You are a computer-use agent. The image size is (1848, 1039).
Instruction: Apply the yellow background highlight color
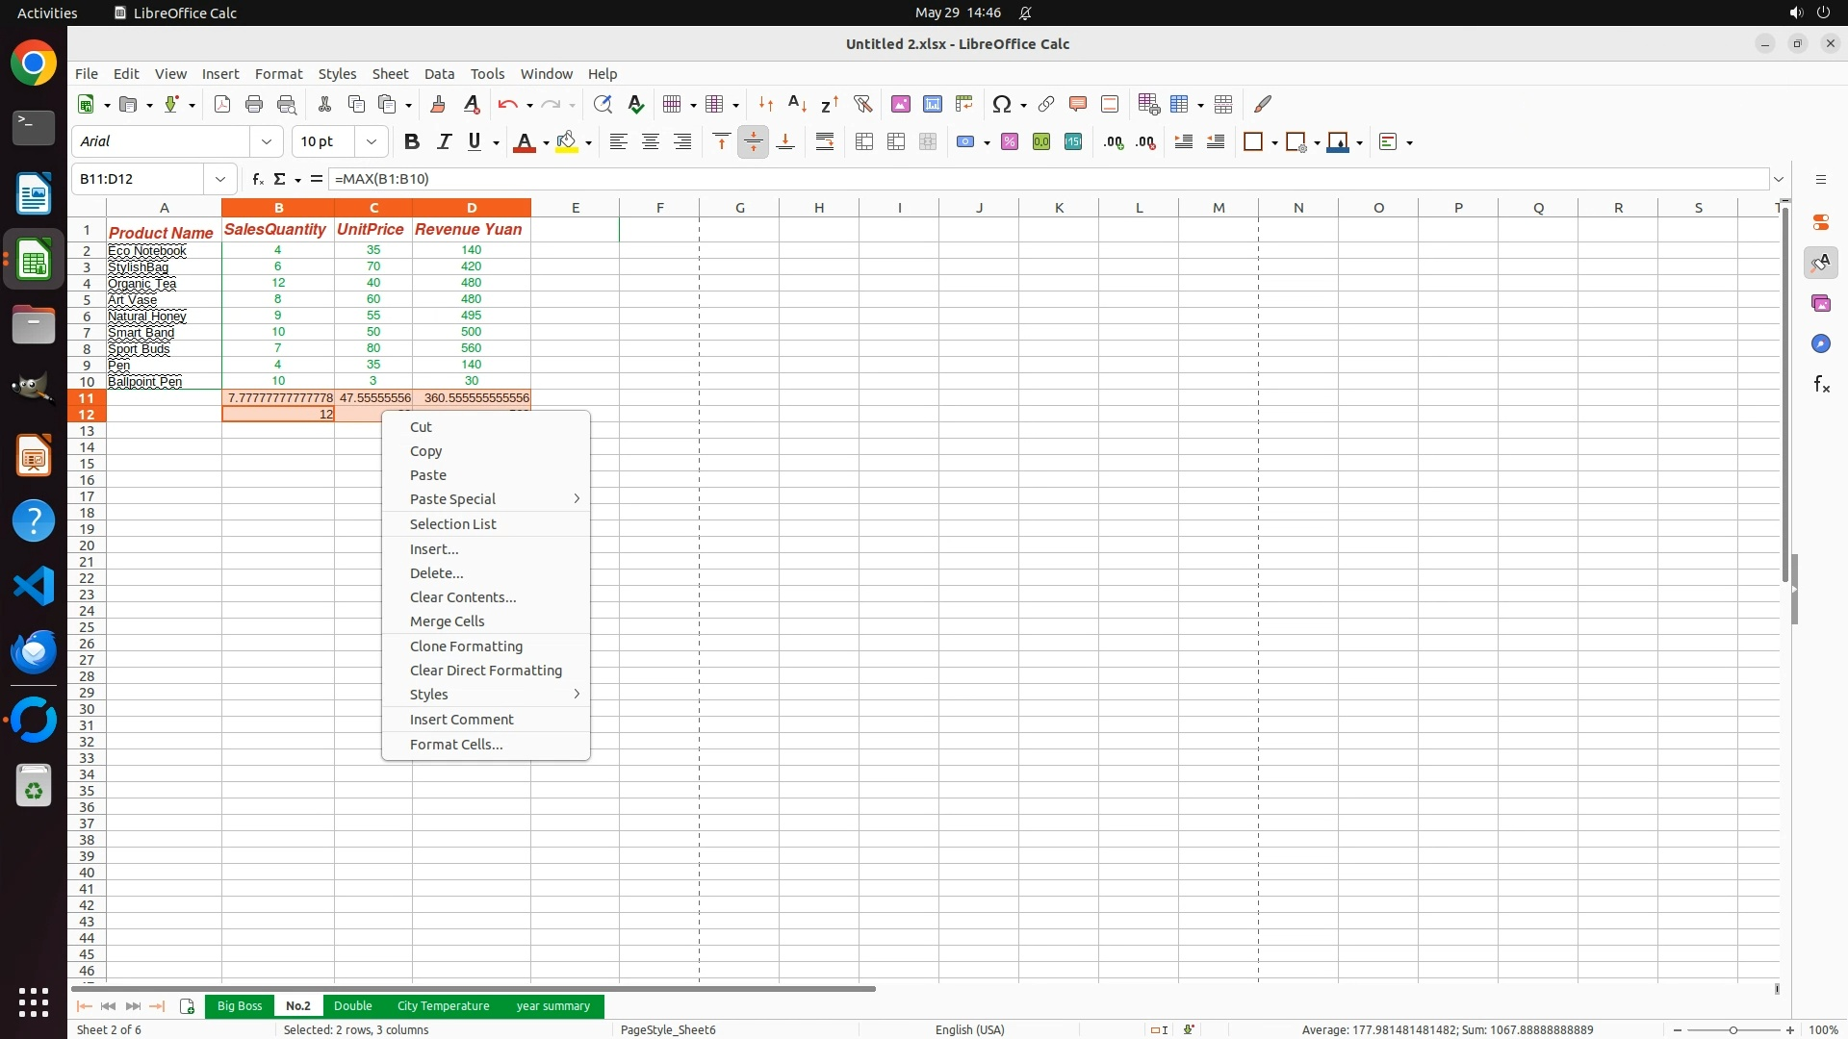pyautogui.click(x=566, y=141)
